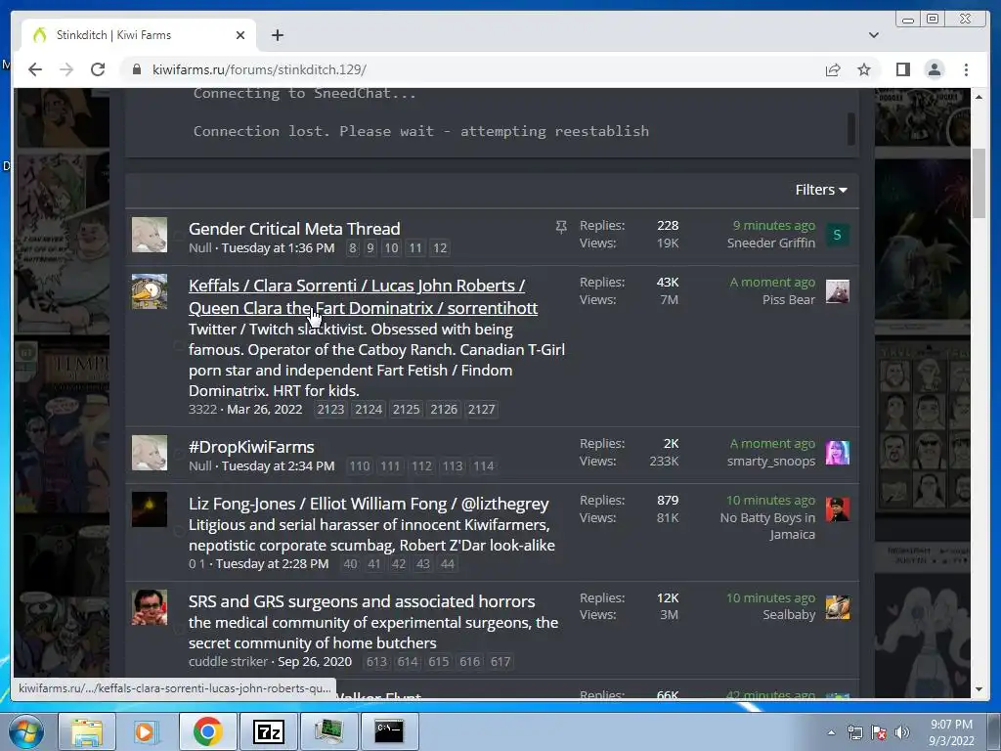Open the Chrome side panel icon
This screenshot has width=1001, height=751.
pyautogui.click(x=902, y=69)
